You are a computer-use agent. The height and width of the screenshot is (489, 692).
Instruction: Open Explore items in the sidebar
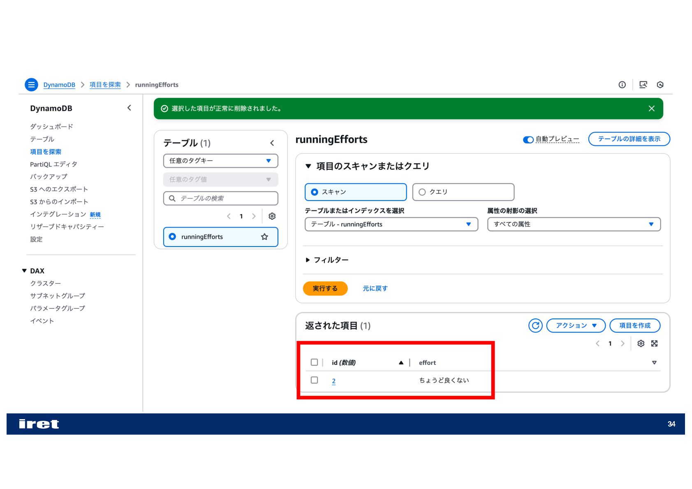pyautogui.click(x=46, y=152)
